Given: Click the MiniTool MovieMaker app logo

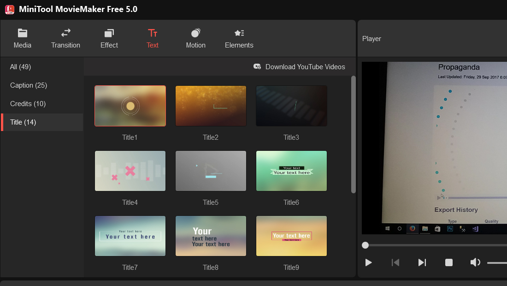Looking at the screenshot, I should click(x=10, y=9).
